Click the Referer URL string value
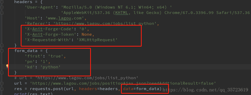This screenshot has width=251, height=95. tap(105, 24)
